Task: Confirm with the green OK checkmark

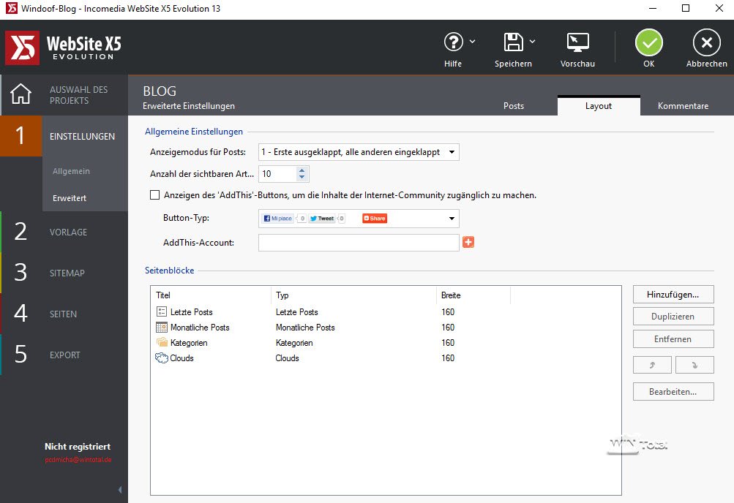Action: click(648, 43)
